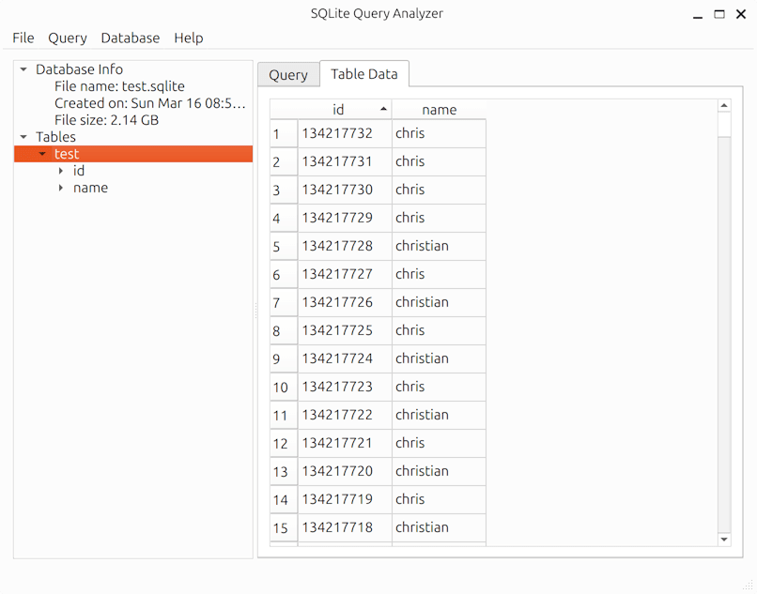Open the Database menu
The image size is (757, 594).
pos(130,38)
